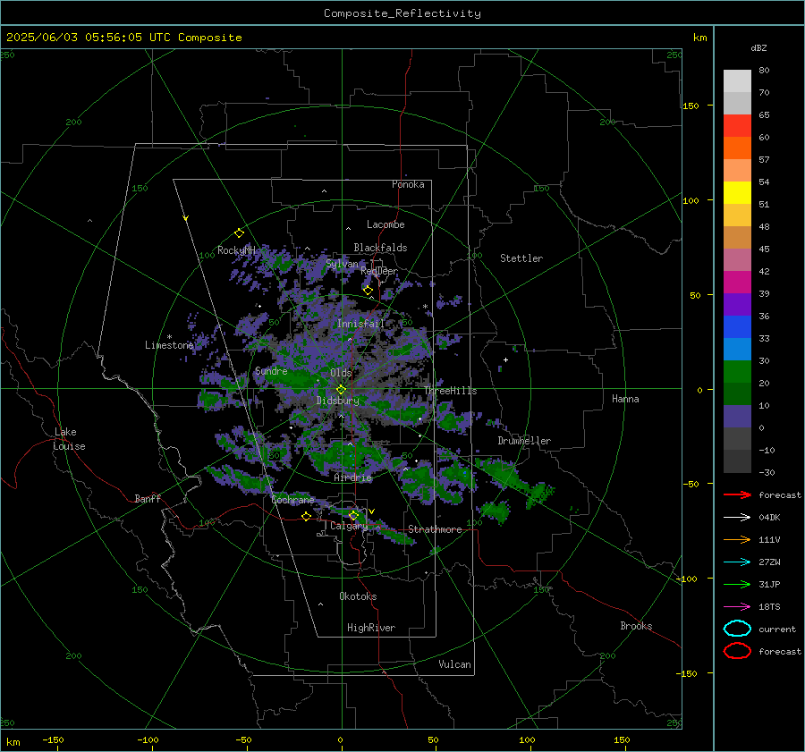Pick the orange 57-60 dBZ color band
Image resolution: width=805 pixels, height=752 pixels.
[737, 148]
